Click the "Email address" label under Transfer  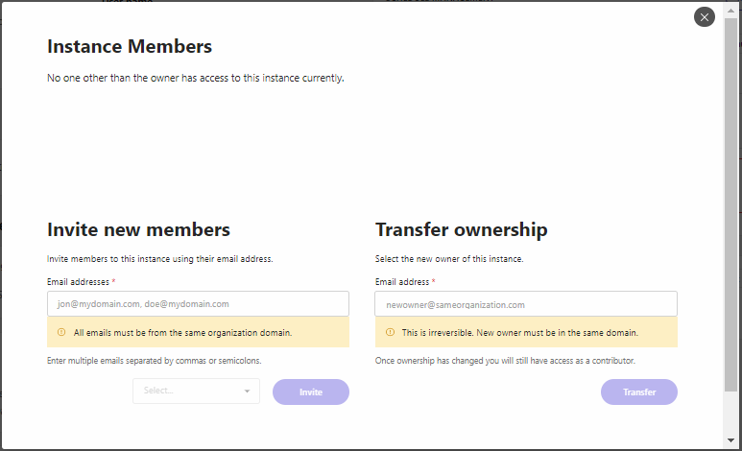(403, 282)
